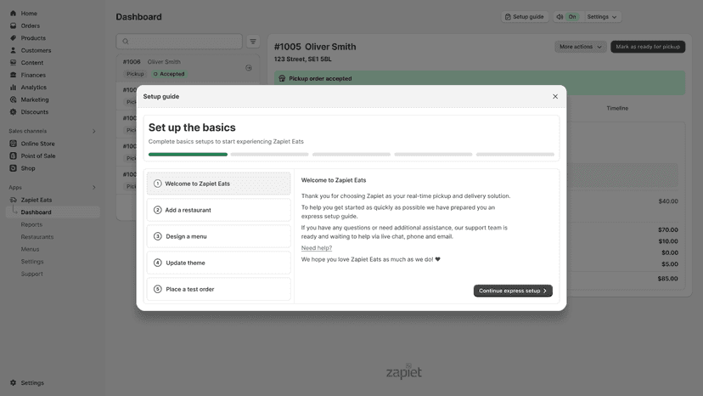This screenshot has width=703, height=396.
Task: Expand the Apps section chevron
Action: [x=93, y=187]
